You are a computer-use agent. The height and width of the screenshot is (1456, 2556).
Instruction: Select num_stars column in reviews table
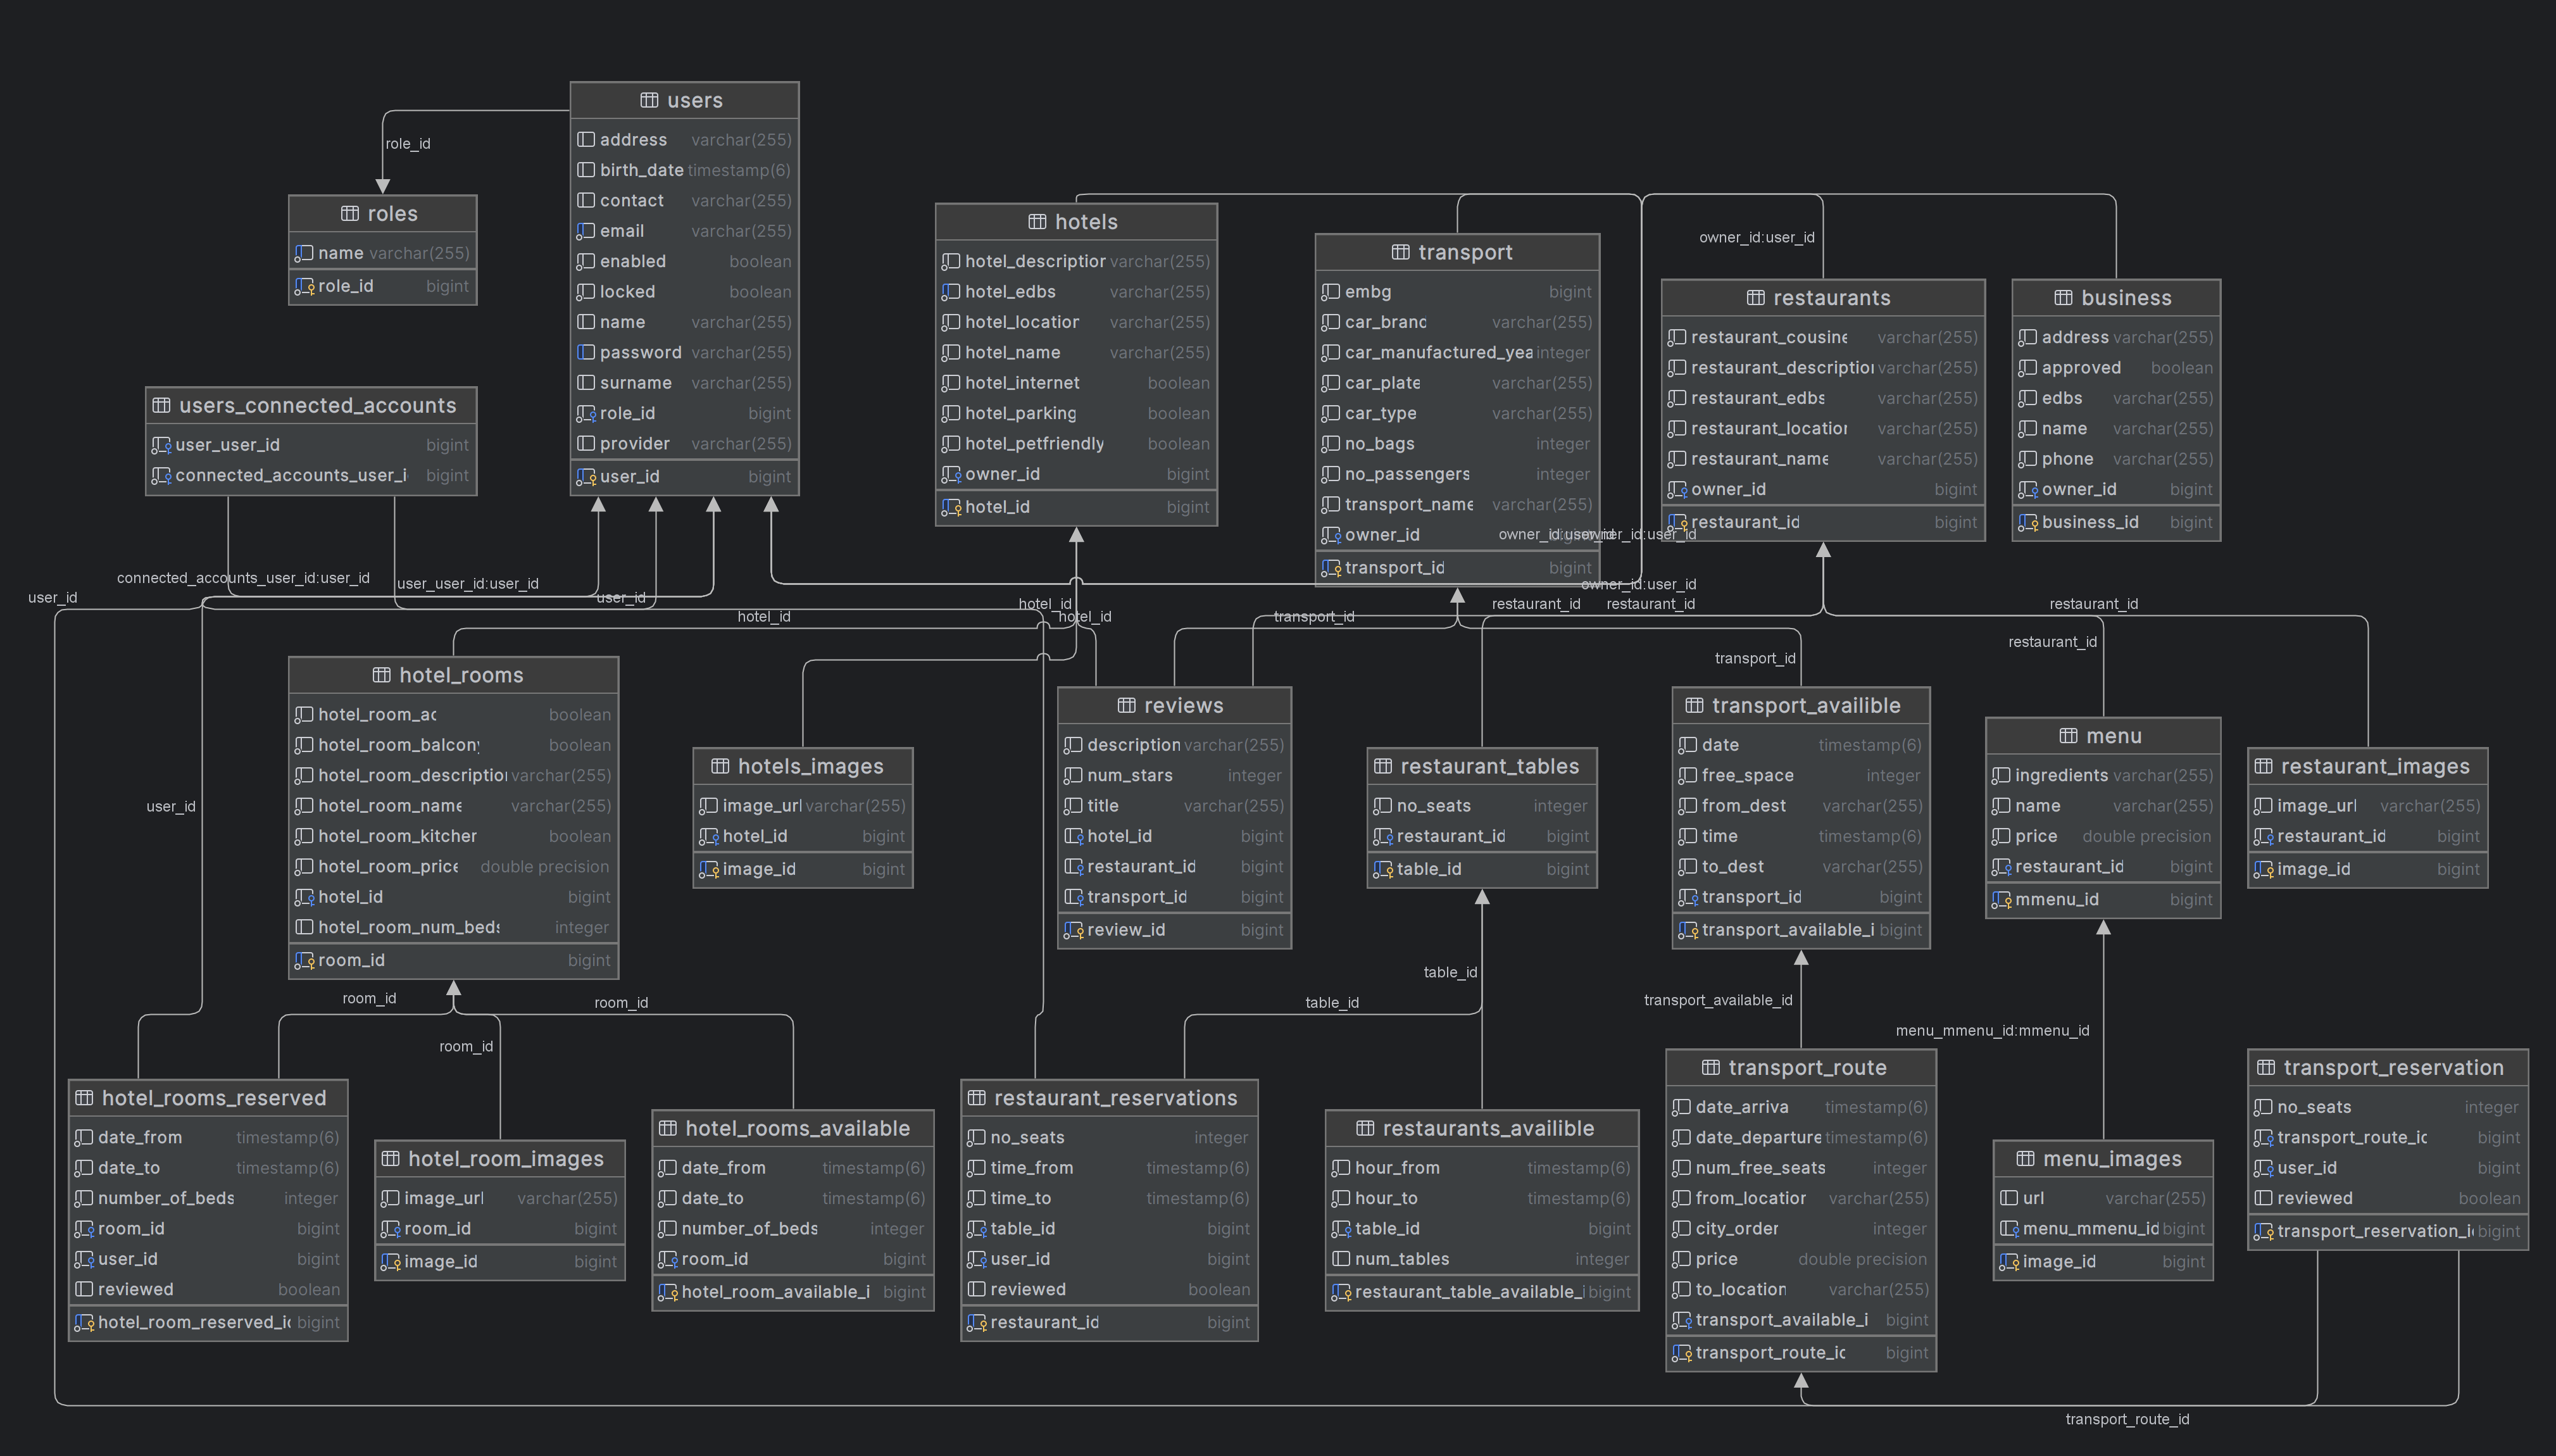1129,776
